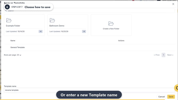Close the Save as Template dialog
This screenshot has height=100, width=178.
point(173,4)
